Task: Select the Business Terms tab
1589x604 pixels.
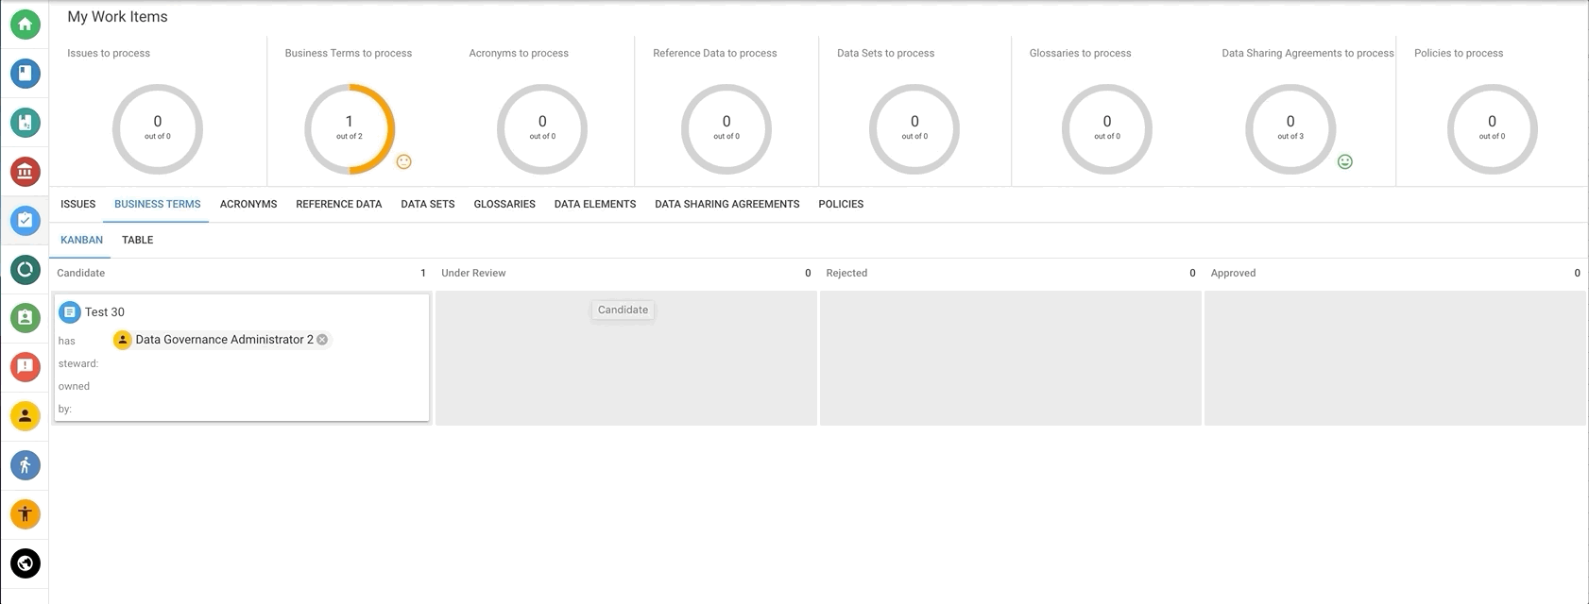Action: tap(158, 204)
